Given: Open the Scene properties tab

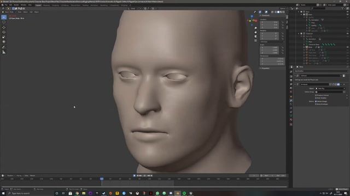Looking at the screenshot, I should tap(291, 88).
